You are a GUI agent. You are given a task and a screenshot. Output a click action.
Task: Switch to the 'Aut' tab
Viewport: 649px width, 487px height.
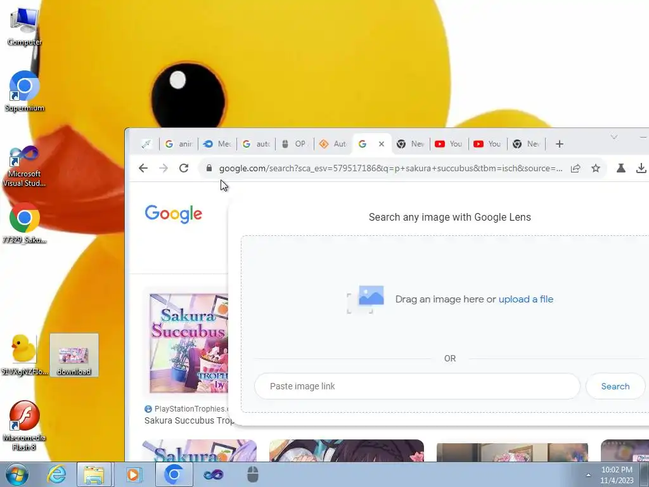coord(333,144)
